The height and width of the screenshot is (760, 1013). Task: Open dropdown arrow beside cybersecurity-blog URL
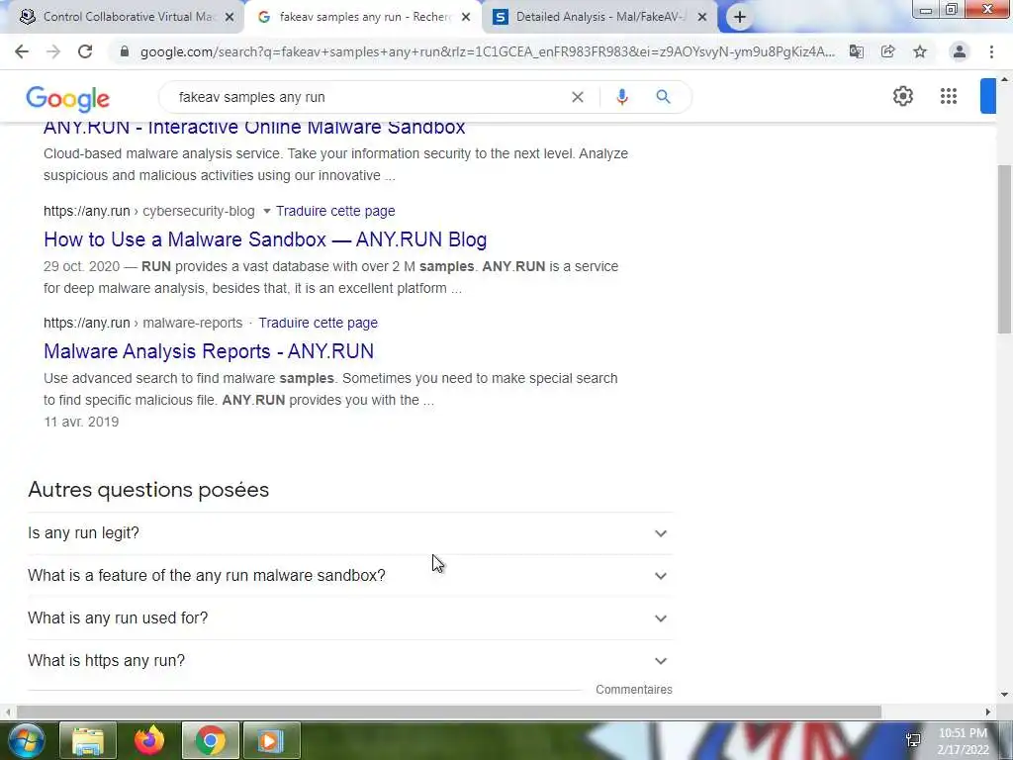click(266, 212)
